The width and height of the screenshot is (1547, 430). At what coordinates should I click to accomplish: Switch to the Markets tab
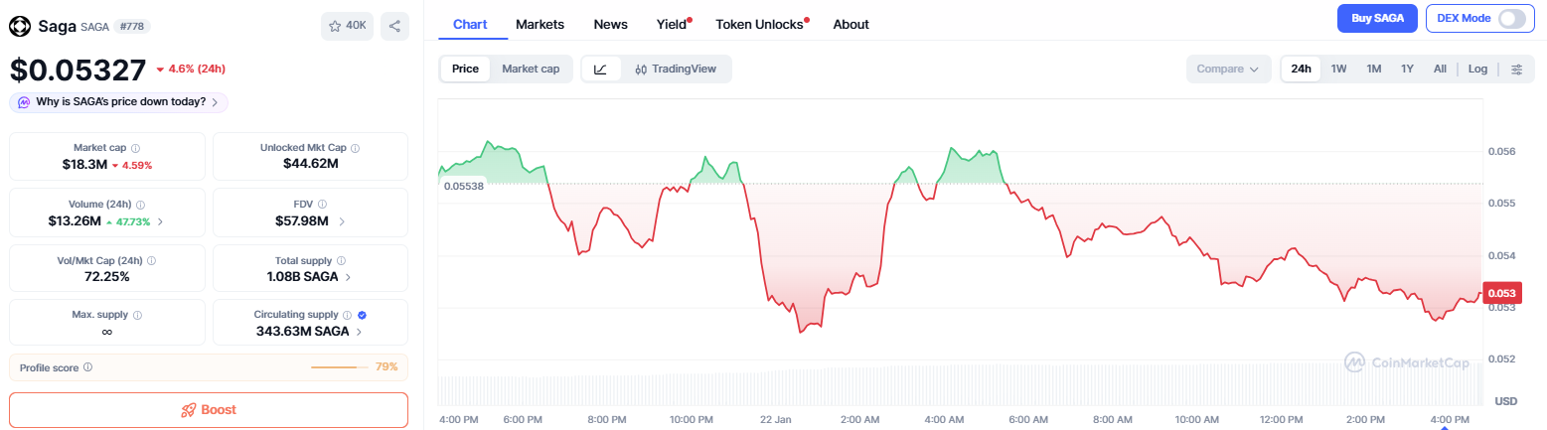[540, 24]
